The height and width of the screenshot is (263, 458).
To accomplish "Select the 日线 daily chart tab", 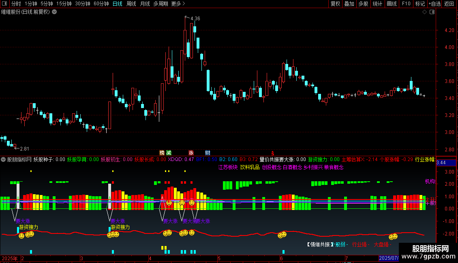I will click(118, 4).
